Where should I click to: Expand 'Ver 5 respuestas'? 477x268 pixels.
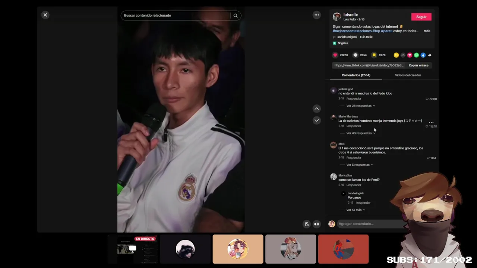(360, 165)
